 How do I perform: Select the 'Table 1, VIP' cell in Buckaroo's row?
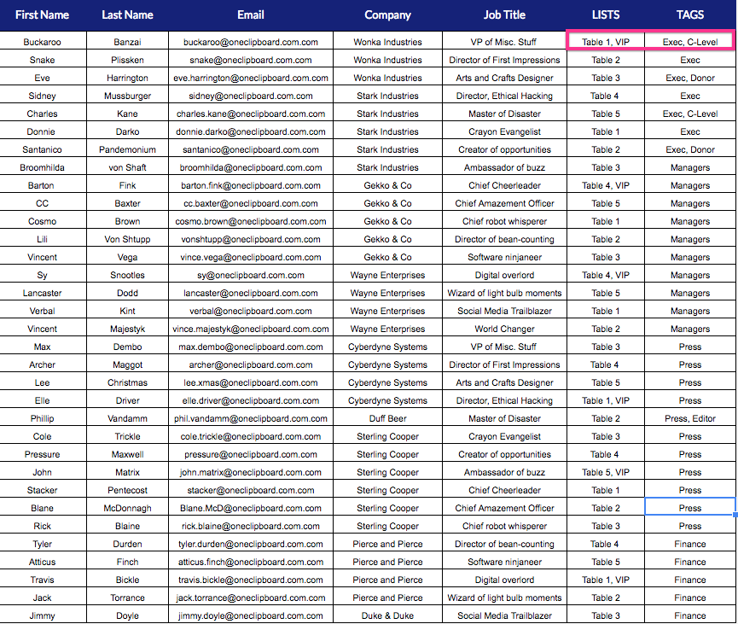(606, 42)
